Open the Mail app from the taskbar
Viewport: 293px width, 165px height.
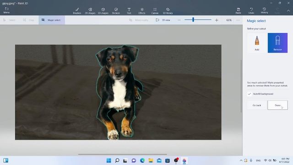click(x=159, y=160)
